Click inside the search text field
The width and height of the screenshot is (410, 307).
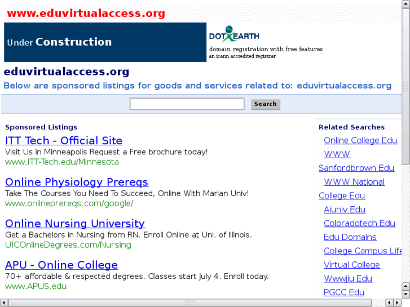point(187,104)
